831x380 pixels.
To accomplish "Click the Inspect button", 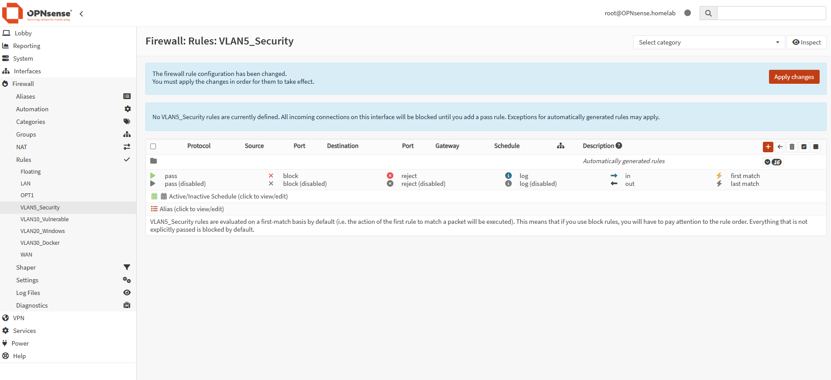I will pos(807,42).
